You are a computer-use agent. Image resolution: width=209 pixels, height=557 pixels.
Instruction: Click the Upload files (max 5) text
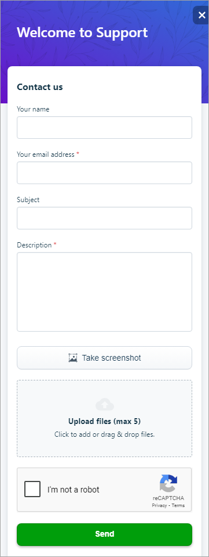coord(104,422)
